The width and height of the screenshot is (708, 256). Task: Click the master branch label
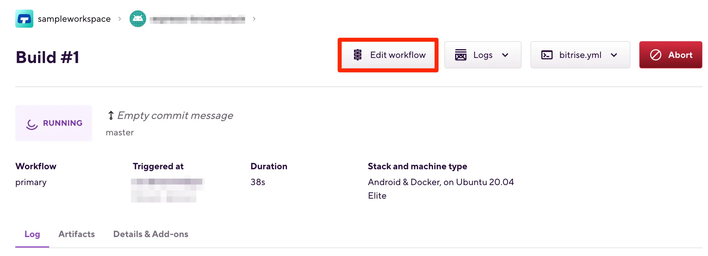(x=120, y=133)
